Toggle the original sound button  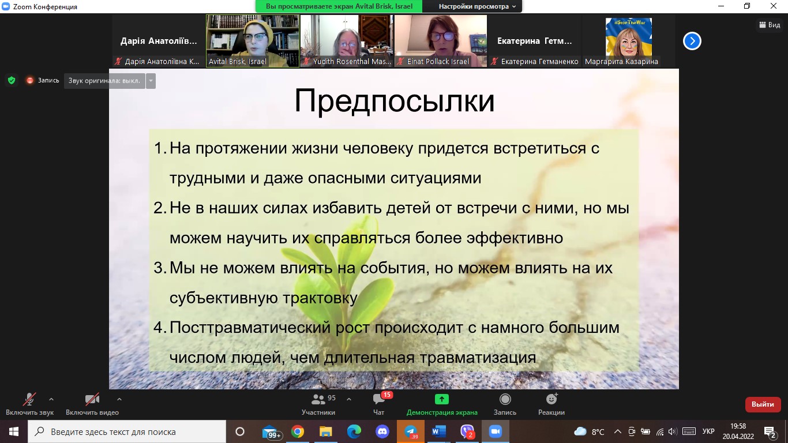104,81
